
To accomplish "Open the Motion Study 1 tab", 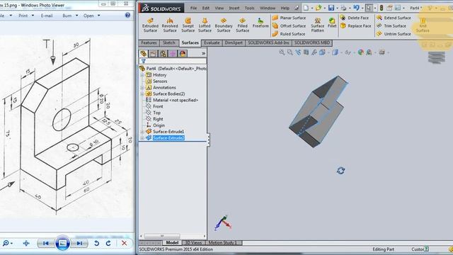I will [222, 243].
